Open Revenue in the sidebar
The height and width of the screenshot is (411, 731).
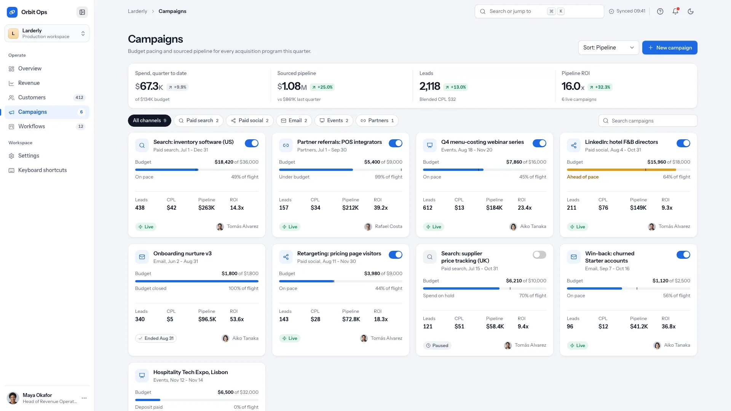[x=47, y=83]
